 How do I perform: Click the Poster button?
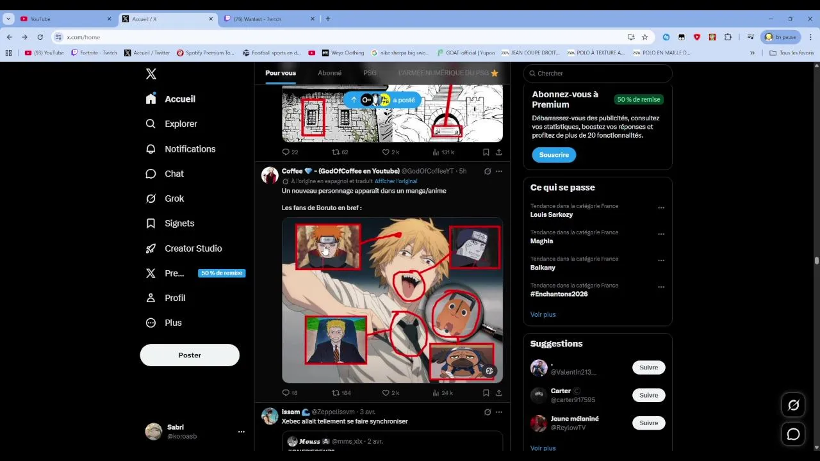pyautogui.click(x=190, y=355)
